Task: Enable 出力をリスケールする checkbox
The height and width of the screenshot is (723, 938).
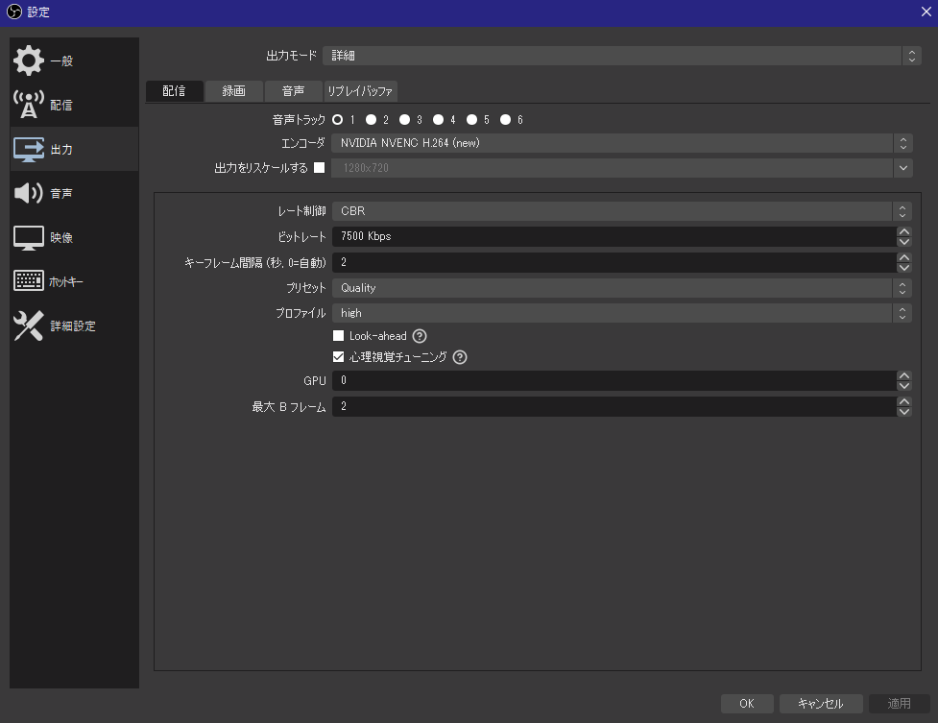Action: click(320, 168)
